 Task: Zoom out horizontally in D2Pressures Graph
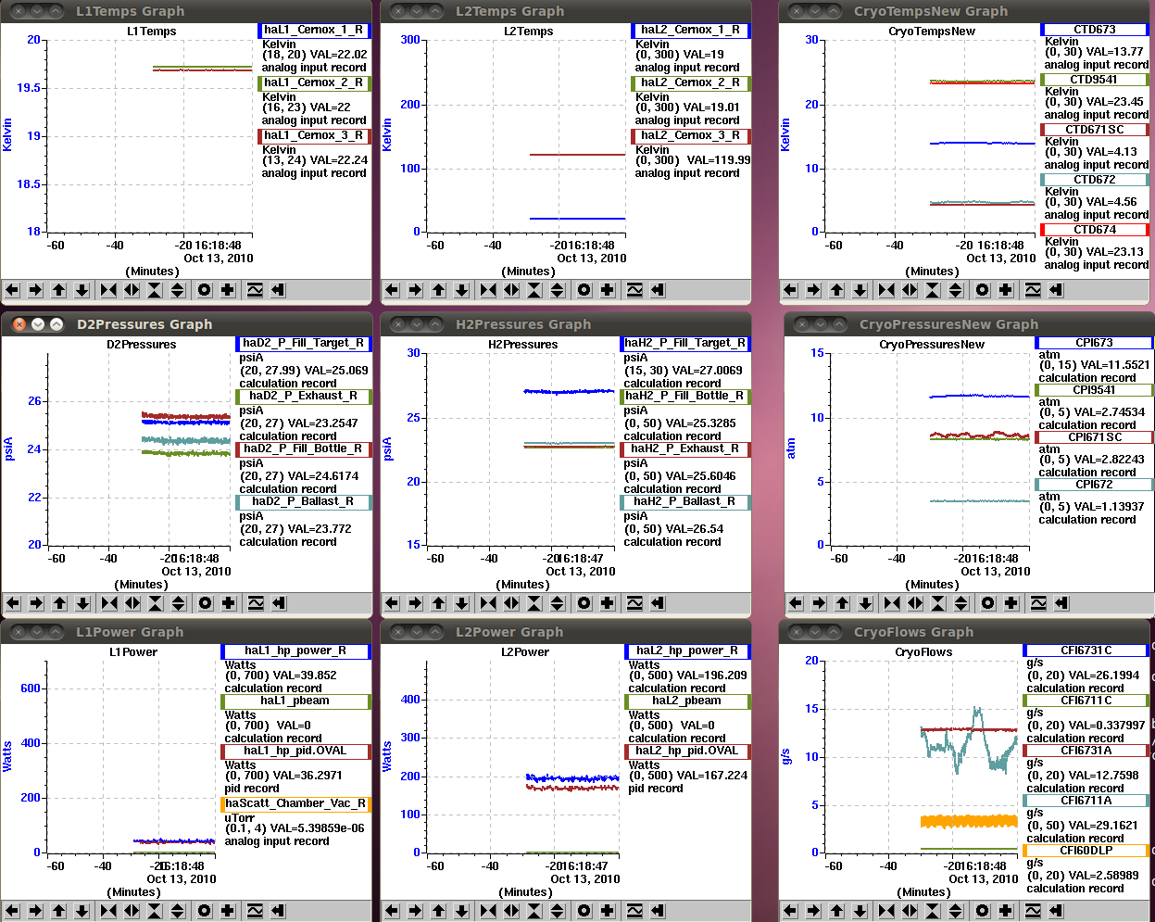click(132, 603)
